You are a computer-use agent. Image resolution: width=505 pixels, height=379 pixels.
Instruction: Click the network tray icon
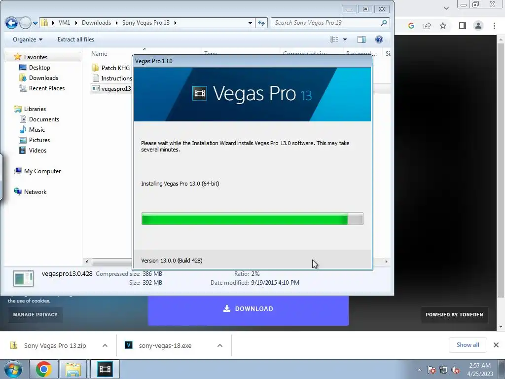coord(443,370)
